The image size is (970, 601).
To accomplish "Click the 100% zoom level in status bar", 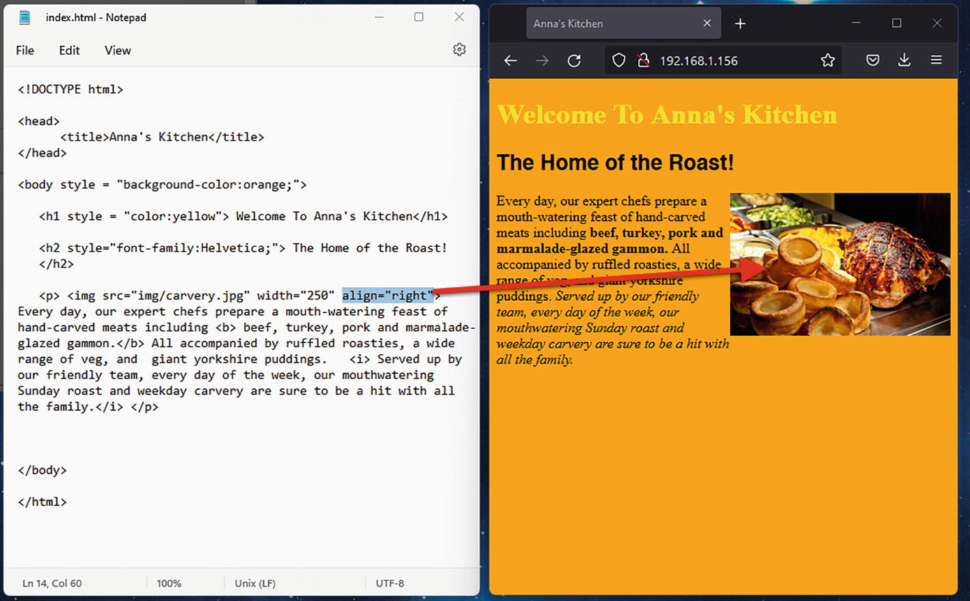I will click(x=169, y=583).
